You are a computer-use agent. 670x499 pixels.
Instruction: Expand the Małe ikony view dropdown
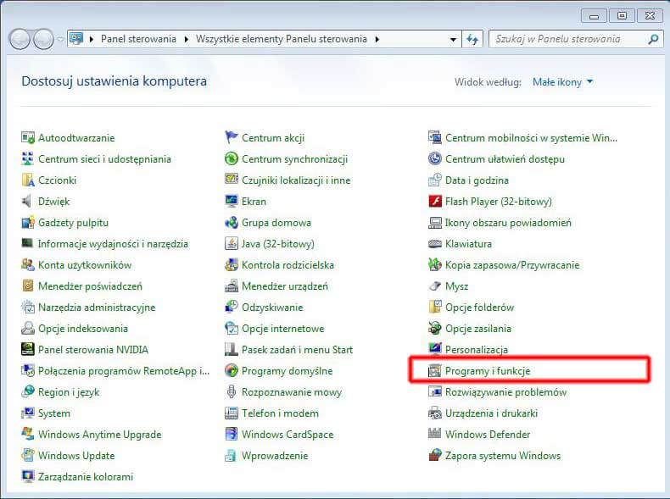coord(563,82)
